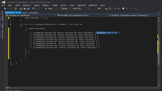Open the active documents list arrow
162x91 pixels.
(159, 13)
